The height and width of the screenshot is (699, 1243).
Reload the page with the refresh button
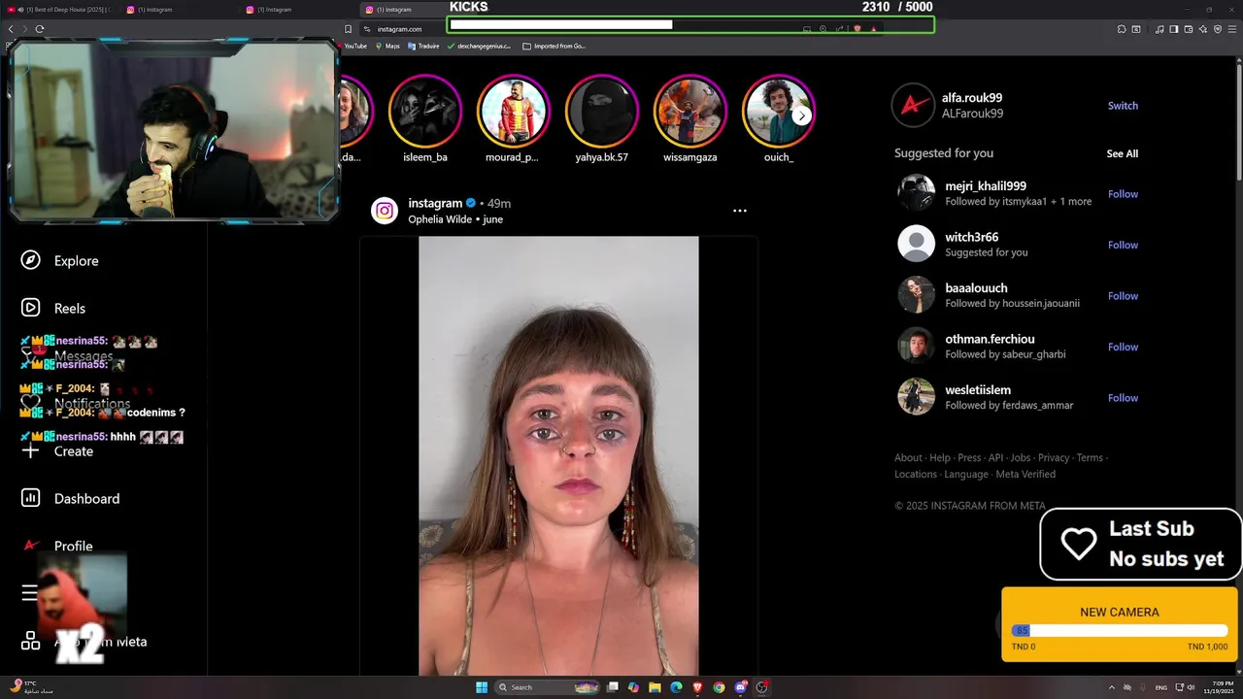pos(40,29)
